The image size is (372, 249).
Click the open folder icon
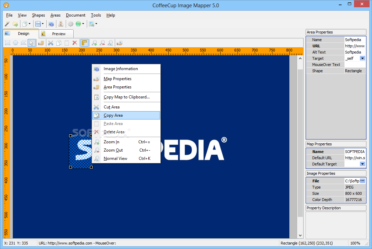16,24
